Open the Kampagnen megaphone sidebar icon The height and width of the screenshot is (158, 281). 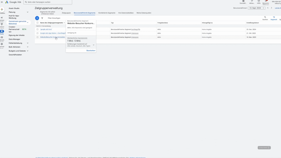pyautogui.click(x=2, y=18)
